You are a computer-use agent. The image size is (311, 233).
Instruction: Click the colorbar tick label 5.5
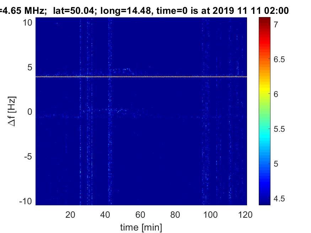[x=279, y=129]
